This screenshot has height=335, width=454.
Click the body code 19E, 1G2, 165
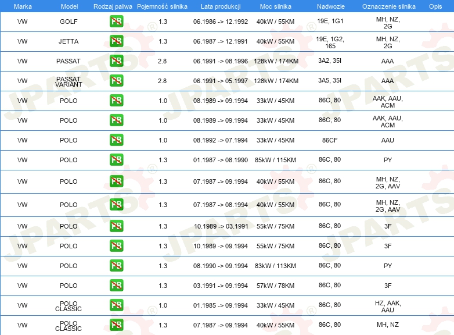(x=330, y=42)
